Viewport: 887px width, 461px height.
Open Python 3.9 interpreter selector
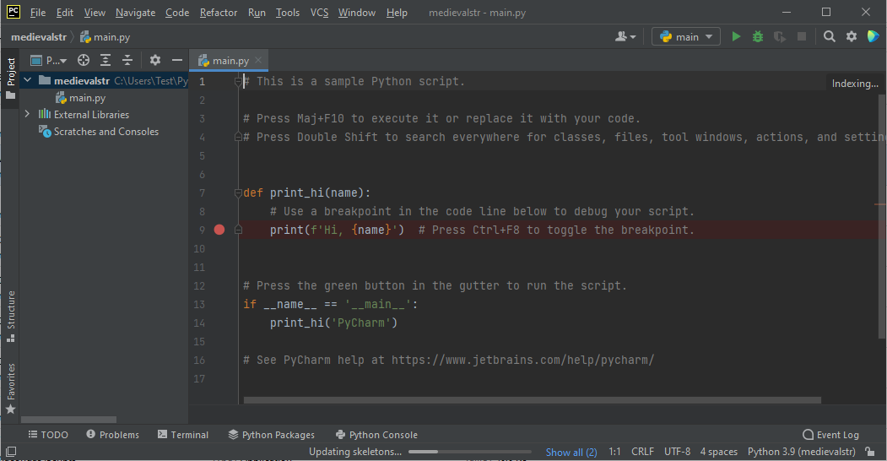coord(802,452)
